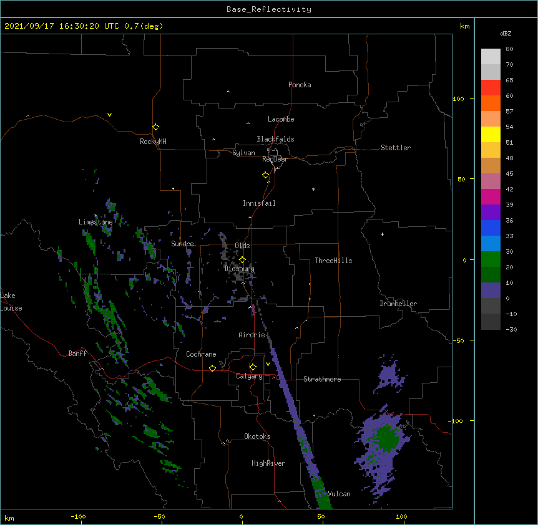Click the HighRiver town label
The image size is (538, 525).
tap(268, 463)
